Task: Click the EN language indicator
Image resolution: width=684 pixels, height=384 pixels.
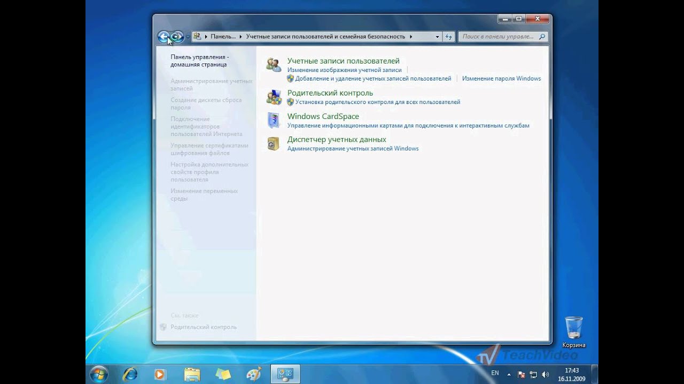Action: click(495, 373)
